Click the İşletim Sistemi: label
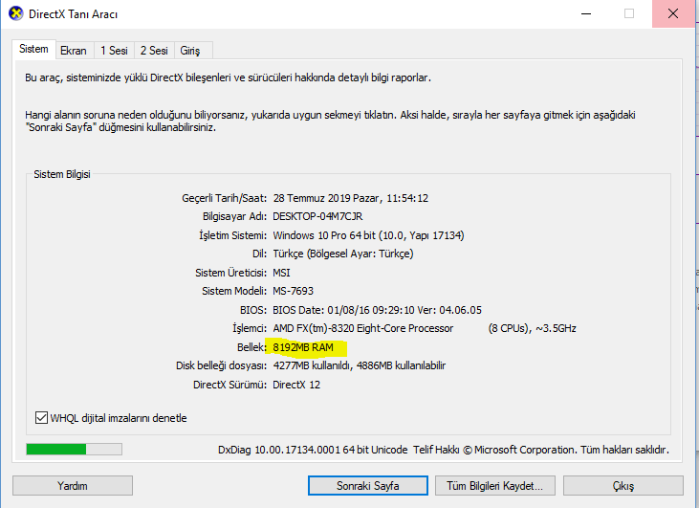The image size is (699, 508). tap(232, 235)
